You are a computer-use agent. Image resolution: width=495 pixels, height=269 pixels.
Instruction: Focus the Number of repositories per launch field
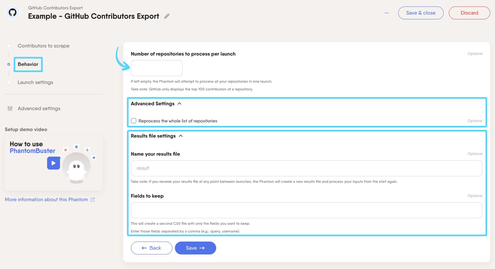point(157,68)
